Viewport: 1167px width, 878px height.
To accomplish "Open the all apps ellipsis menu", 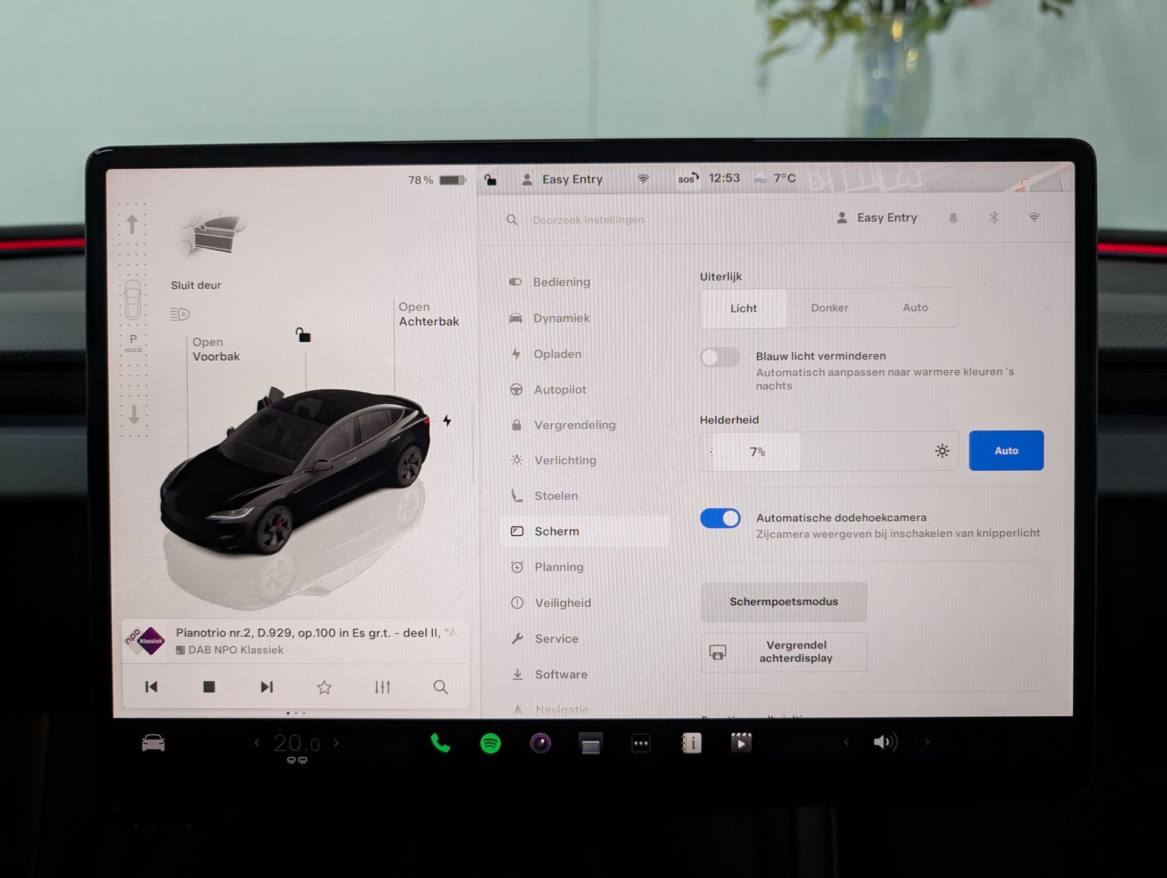I will coord(641,743).
